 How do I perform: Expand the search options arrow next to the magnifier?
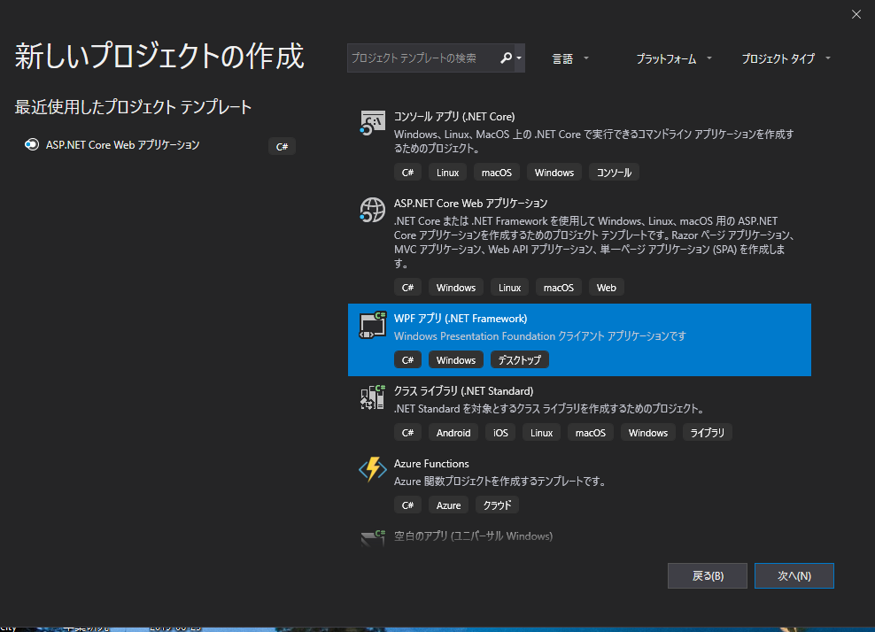pos(518,58)
